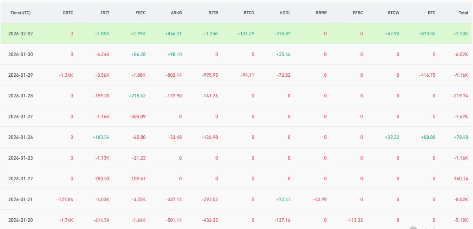Viewport: 473px width, 229px height.
Task: Click the BRRR column header
Action: [x=321, y=13]
